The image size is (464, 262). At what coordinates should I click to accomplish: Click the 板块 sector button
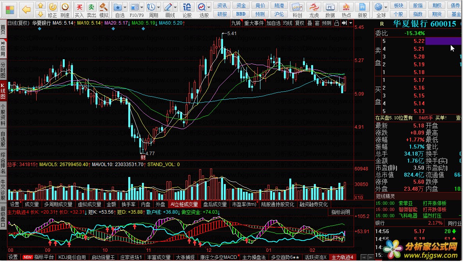398,5
